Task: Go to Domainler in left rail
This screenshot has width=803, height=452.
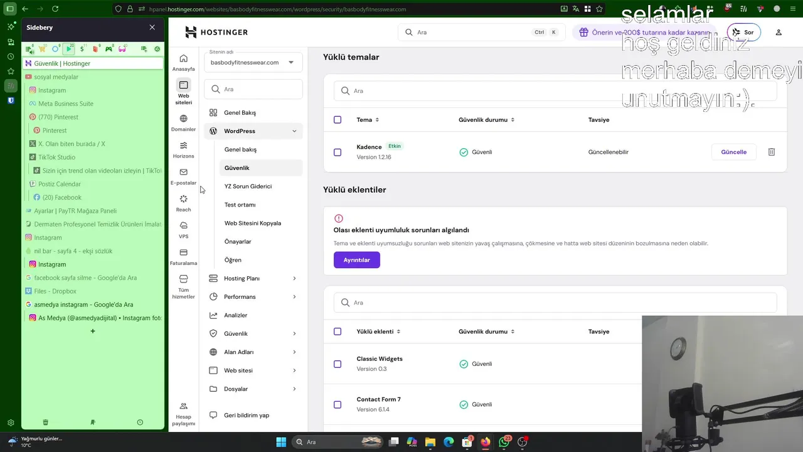Action: 183,123
